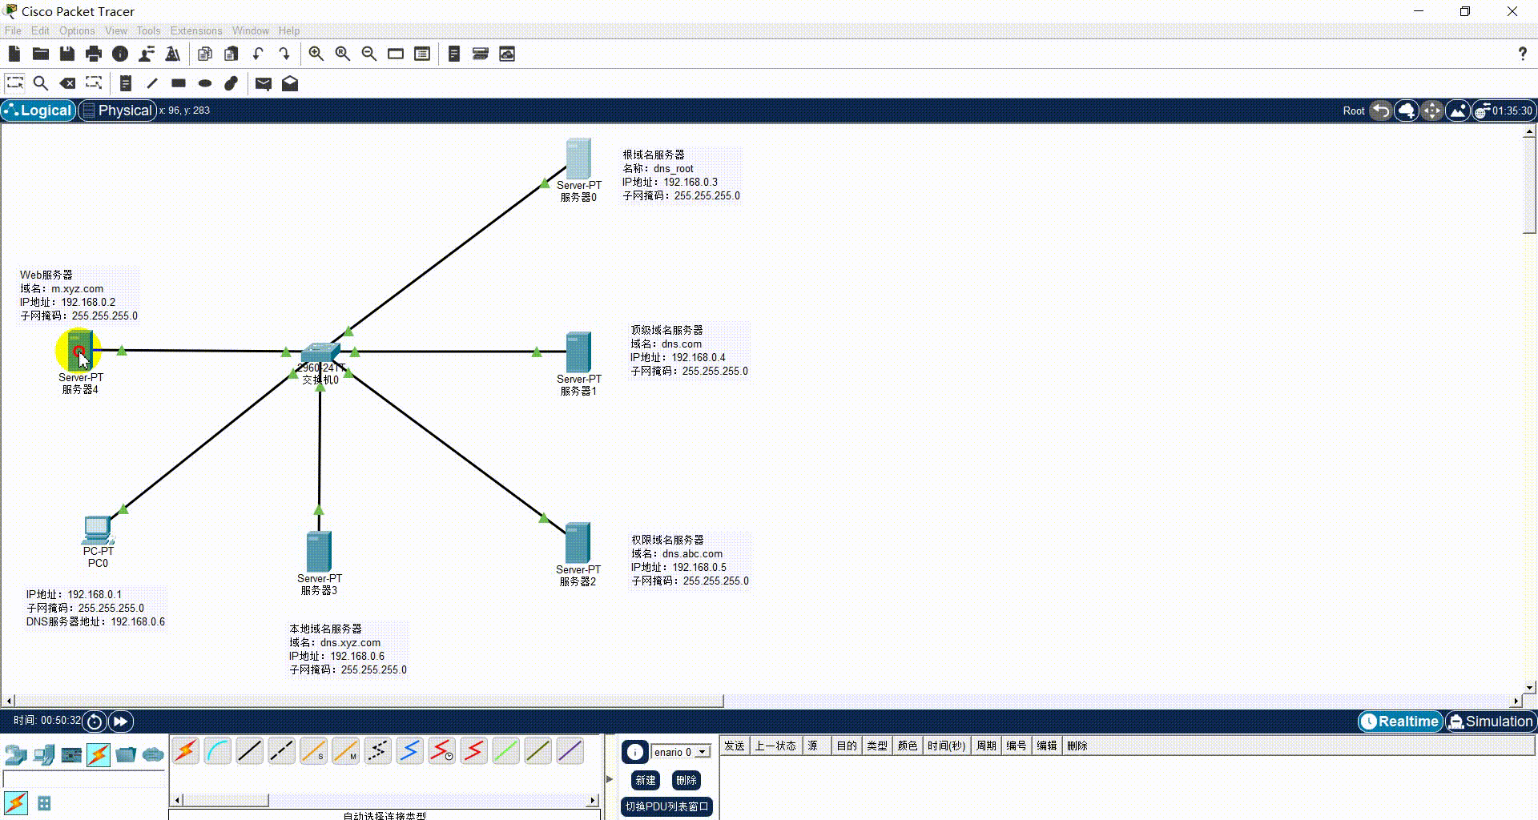The width and height of the screenshot is (1538, 820).
Task: Save the project with the floppy disk icon
Action: click(x=67, y=54)
